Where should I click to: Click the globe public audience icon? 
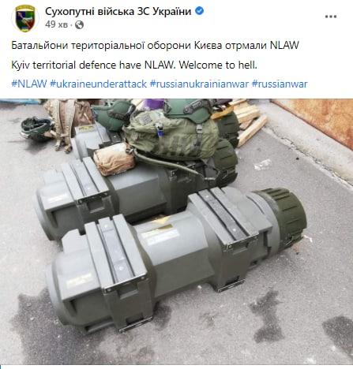[x=79, y=25]
